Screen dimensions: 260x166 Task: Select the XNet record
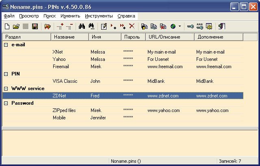pyautogui.click(x=123, y=52)
